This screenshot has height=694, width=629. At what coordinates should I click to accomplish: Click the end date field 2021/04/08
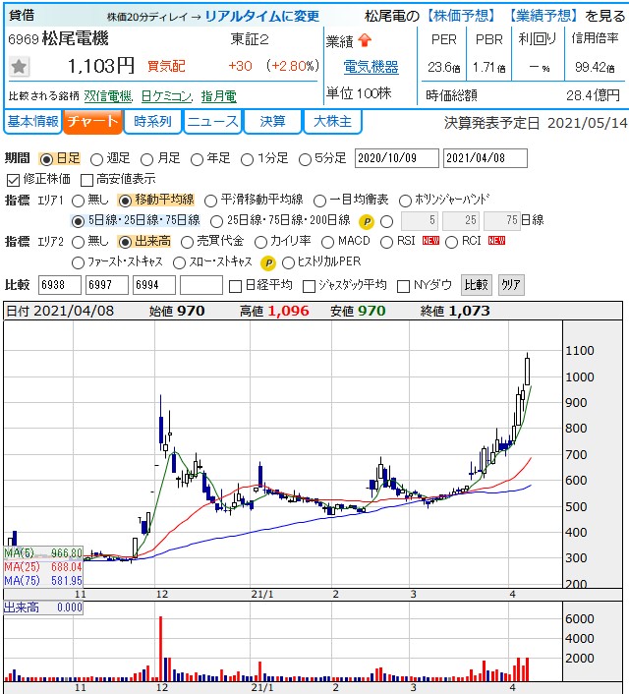click(x=486, y=158)
